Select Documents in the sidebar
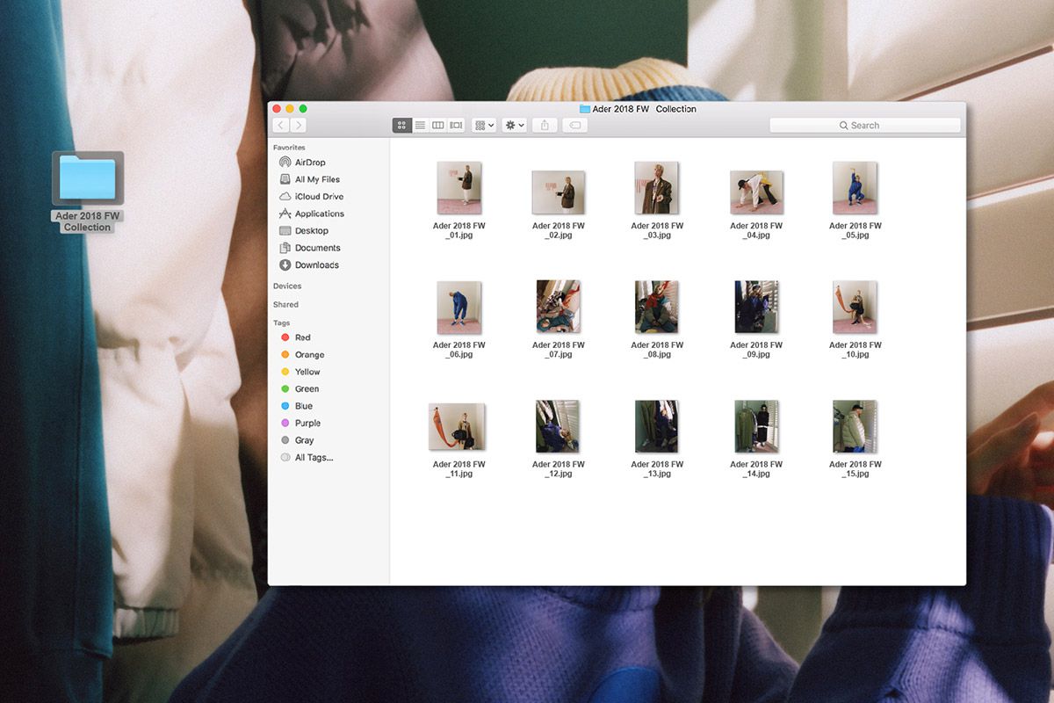The width and height of the screenshot is (1054, 703). coord(317,248)
